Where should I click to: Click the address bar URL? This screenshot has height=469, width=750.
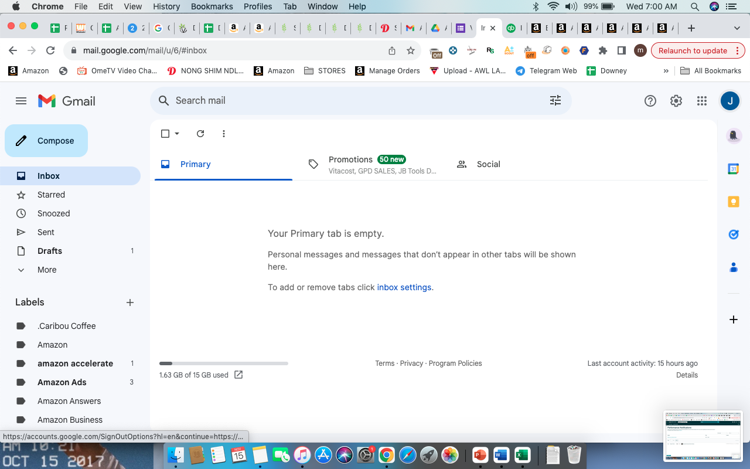[x=145, y=50]
